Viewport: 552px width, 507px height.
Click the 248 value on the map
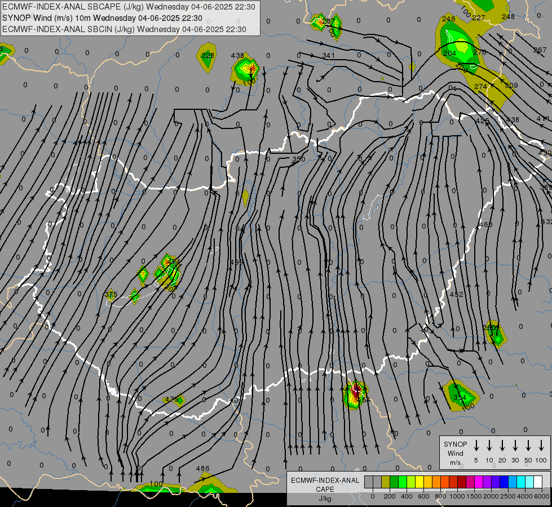click(508, 16)
